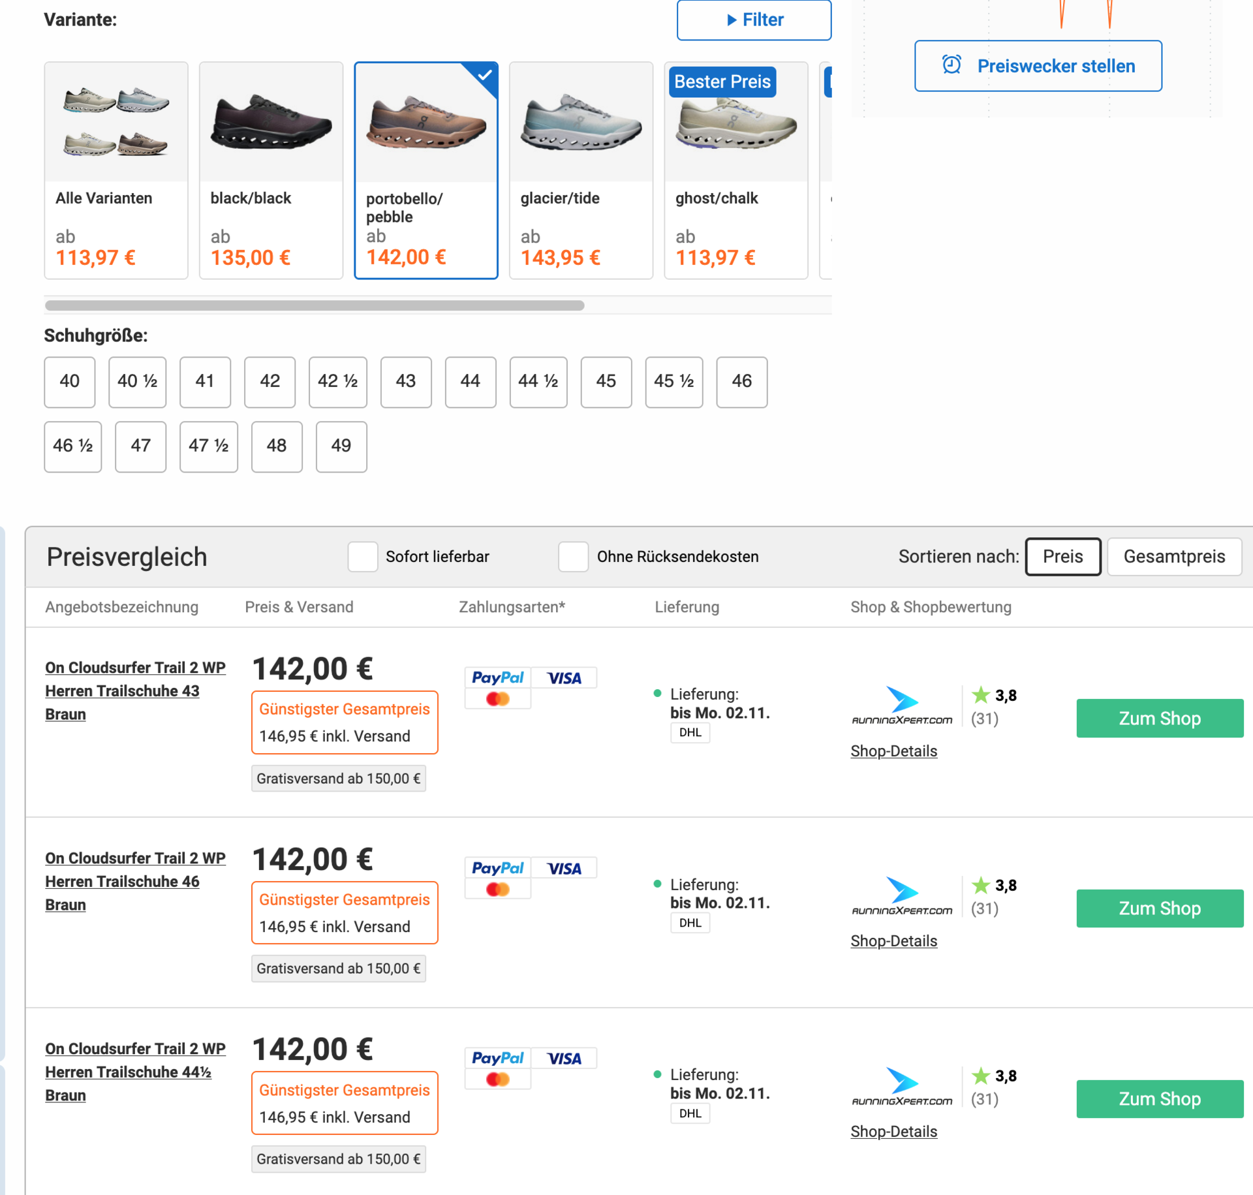1253x1195 pixels.
Task: Select shoe size 47
Action: pos(141,446)
